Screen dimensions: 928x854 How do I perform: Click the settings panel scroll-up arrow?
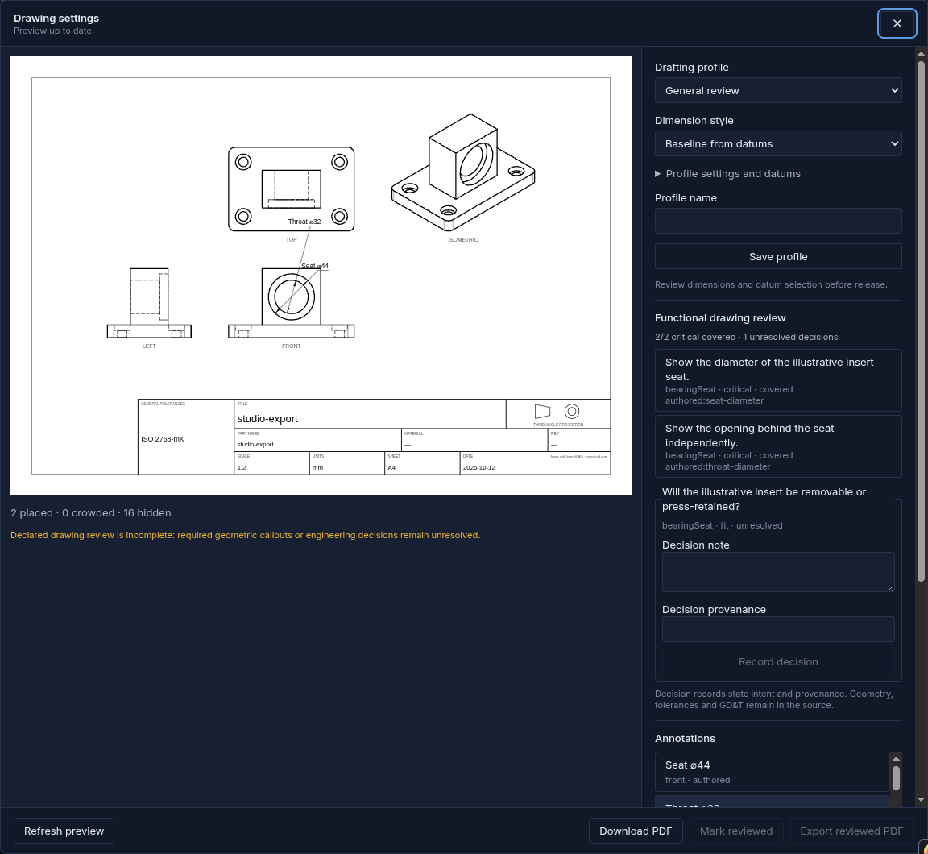pos(921,54)
